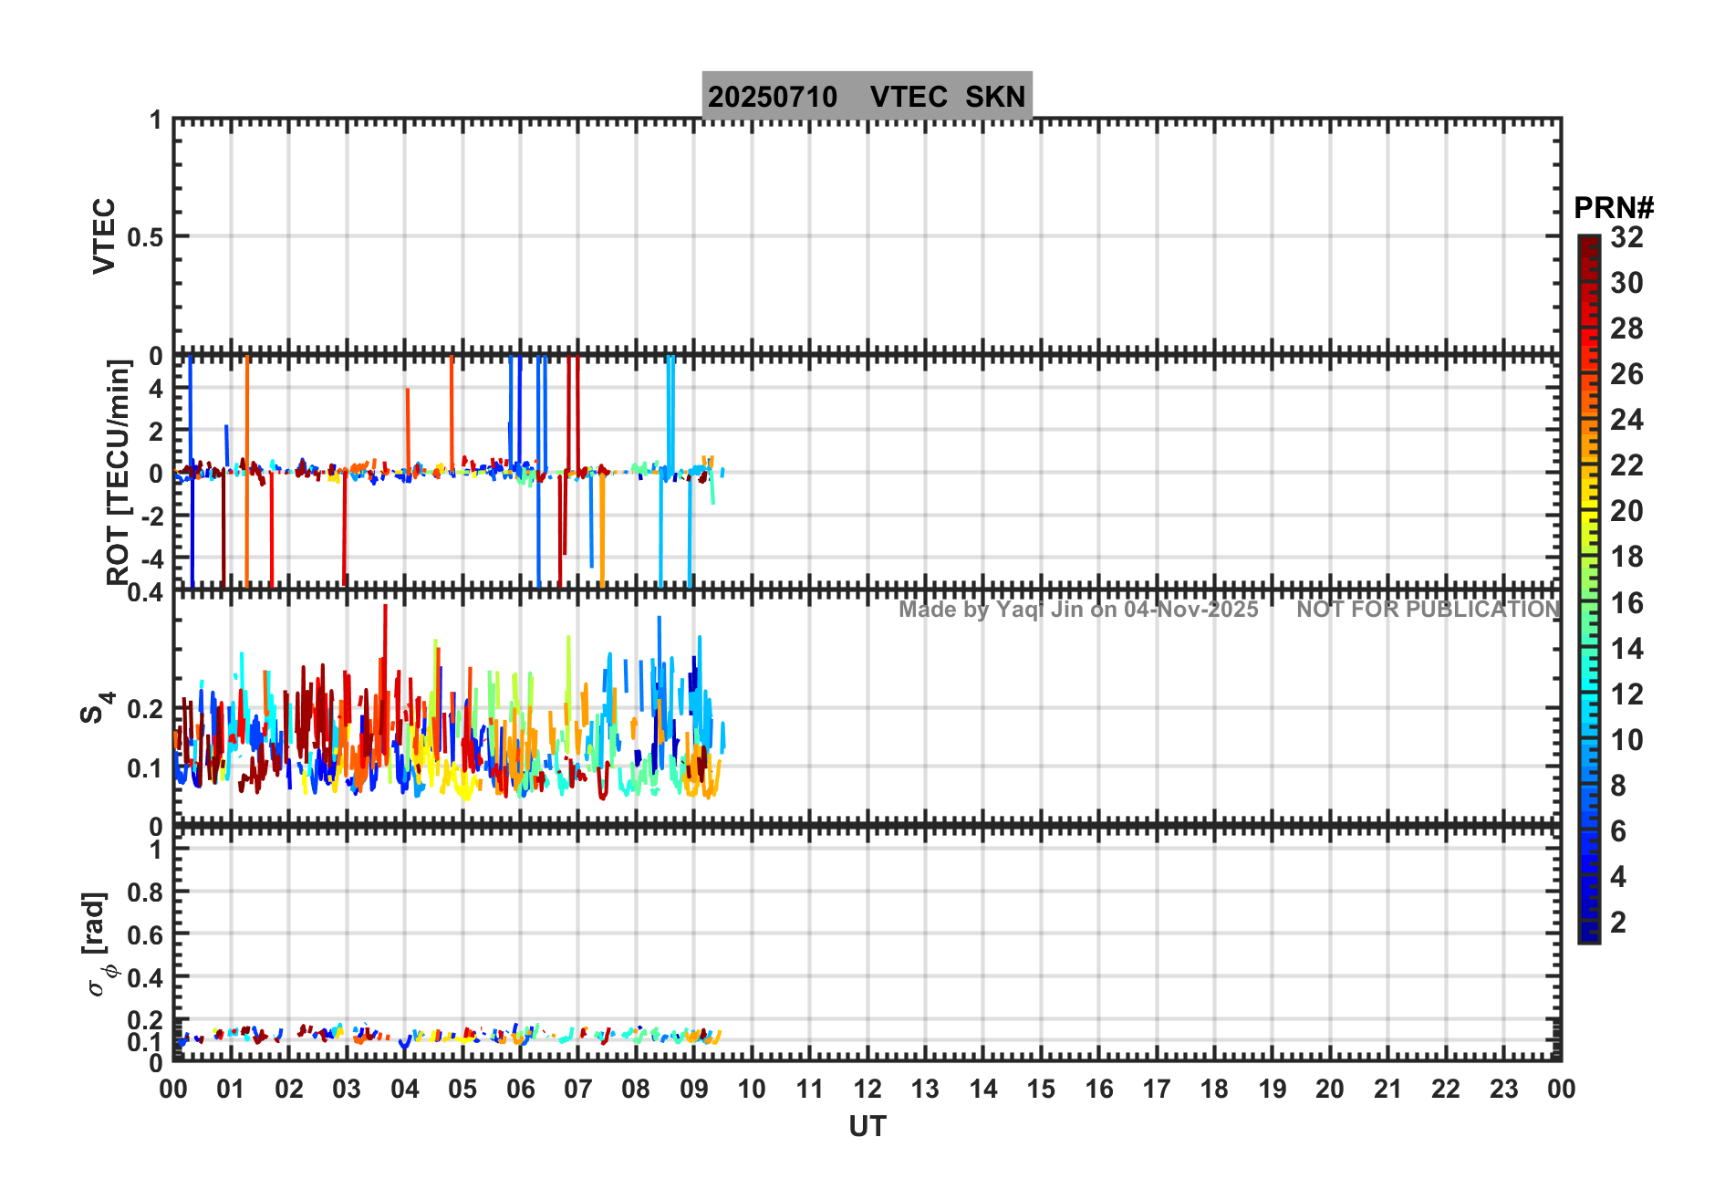Click the 'VTEC' y-axis label
Image resolution: width=1735 pixels, height=1179 pixels.
[x=104, y=236]
